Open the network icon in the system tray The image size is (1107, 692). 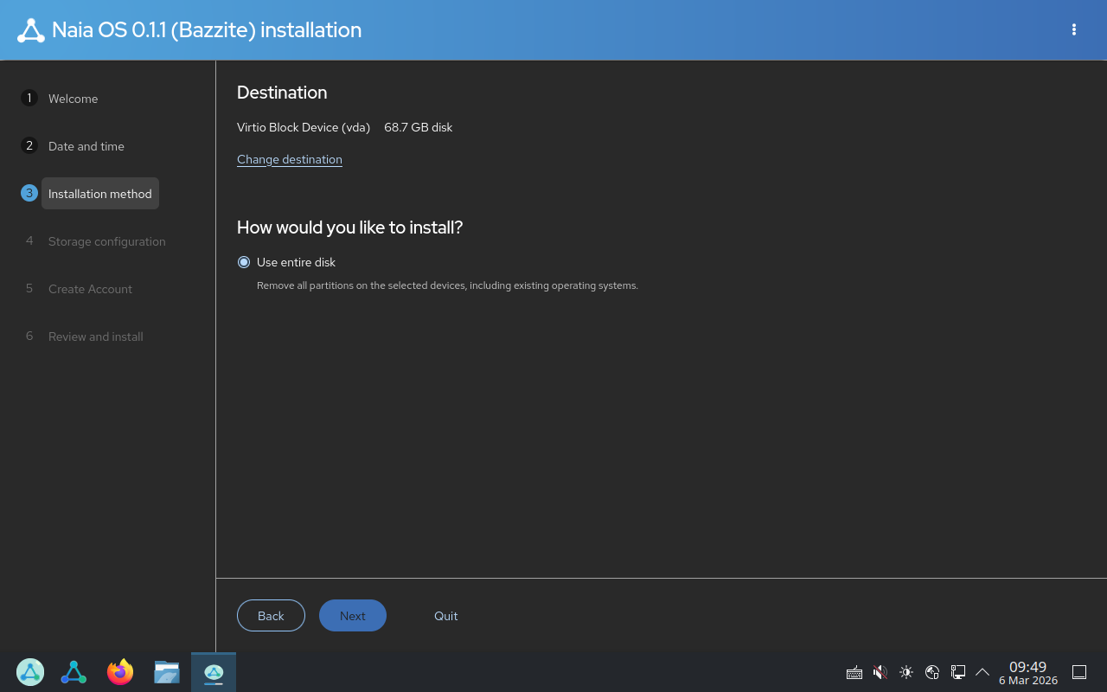[932, 672]
